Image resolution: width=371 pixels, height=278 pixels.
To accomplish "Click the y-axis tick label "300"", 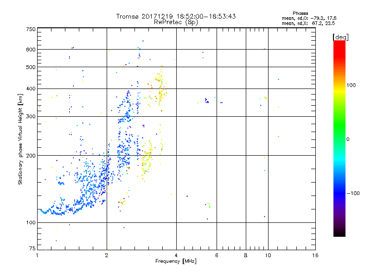I will [31, 117].
